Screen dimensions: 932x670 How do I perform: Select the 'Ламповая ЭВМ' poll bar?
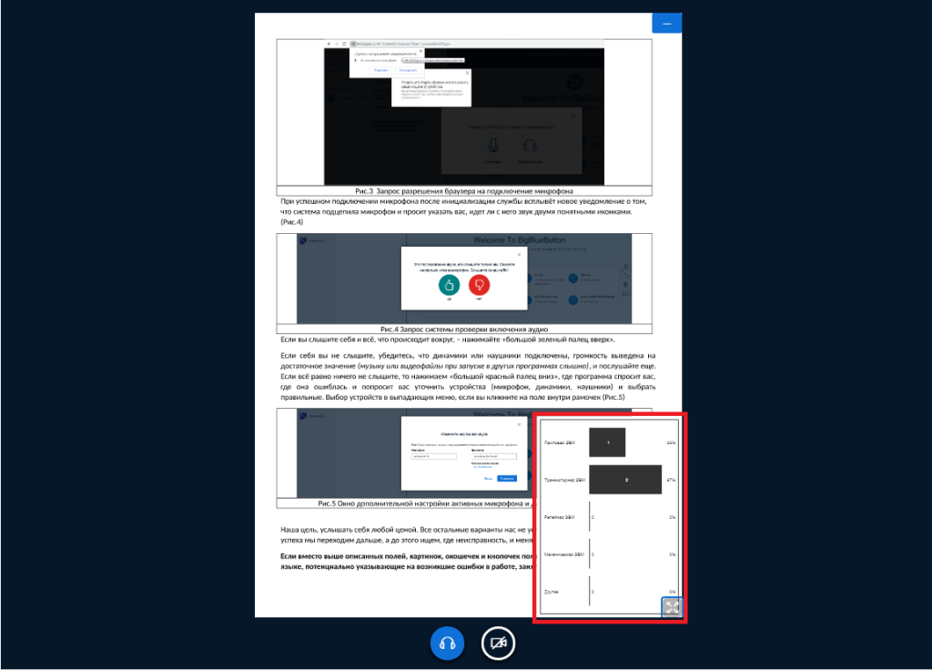606,442
